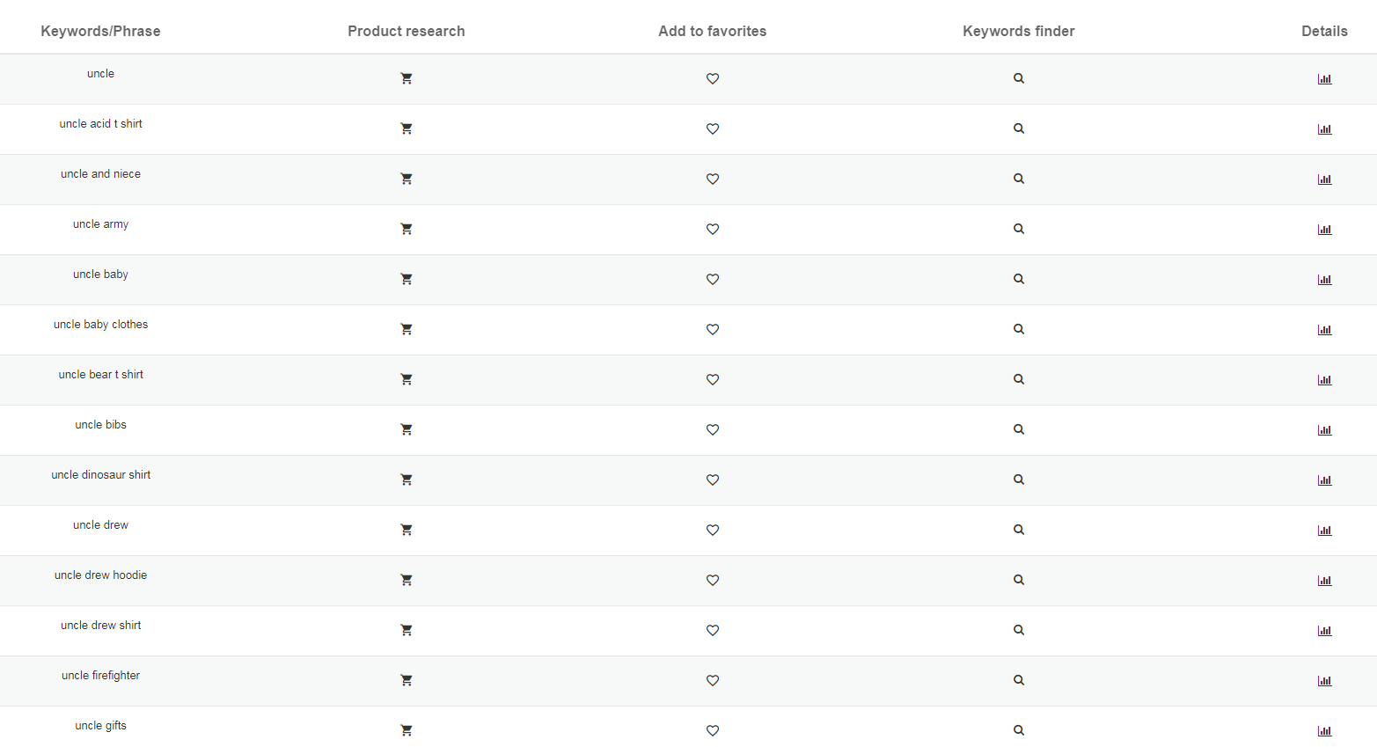Select the 'uncle firefighter' keyword text
1377x747 pixels.
click(x=100, y=676)
